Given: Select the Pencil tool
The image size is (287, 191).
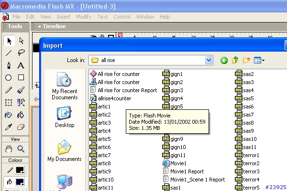Looking at the screenshot, I should [x=9, y=90].
